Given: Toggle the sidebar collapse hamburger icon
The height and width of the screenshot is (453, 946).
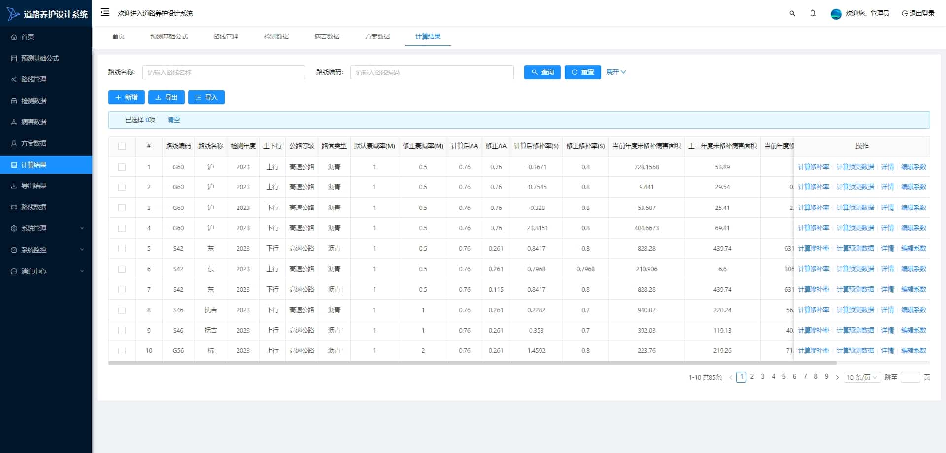Looking at the screenshot, I should (105, 13).
